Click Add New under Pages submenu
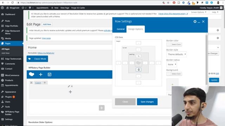Screen dimensions: 225x126 [6, 53]
